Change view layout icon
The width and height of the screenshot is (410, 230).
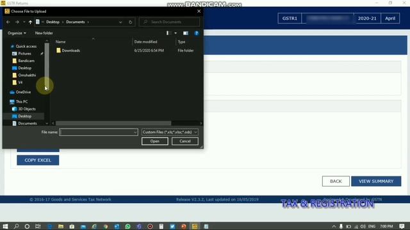point(169,33)
